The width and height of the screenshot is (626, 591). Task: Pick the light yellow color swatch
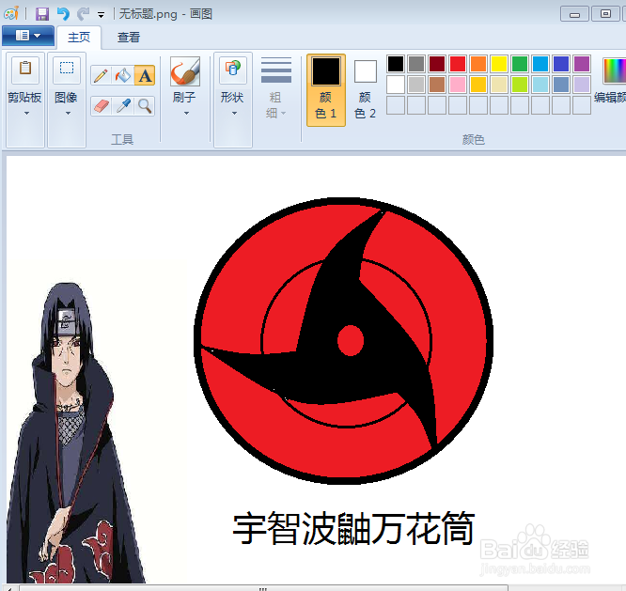(499, 85)
